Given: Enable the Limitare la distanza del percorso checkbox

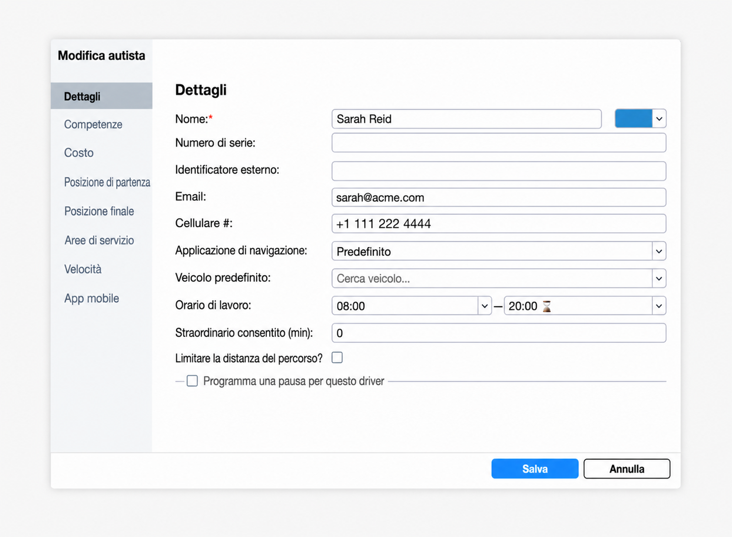Looking at the screenshot, I should pyautogui.click(x=337, y=357).
